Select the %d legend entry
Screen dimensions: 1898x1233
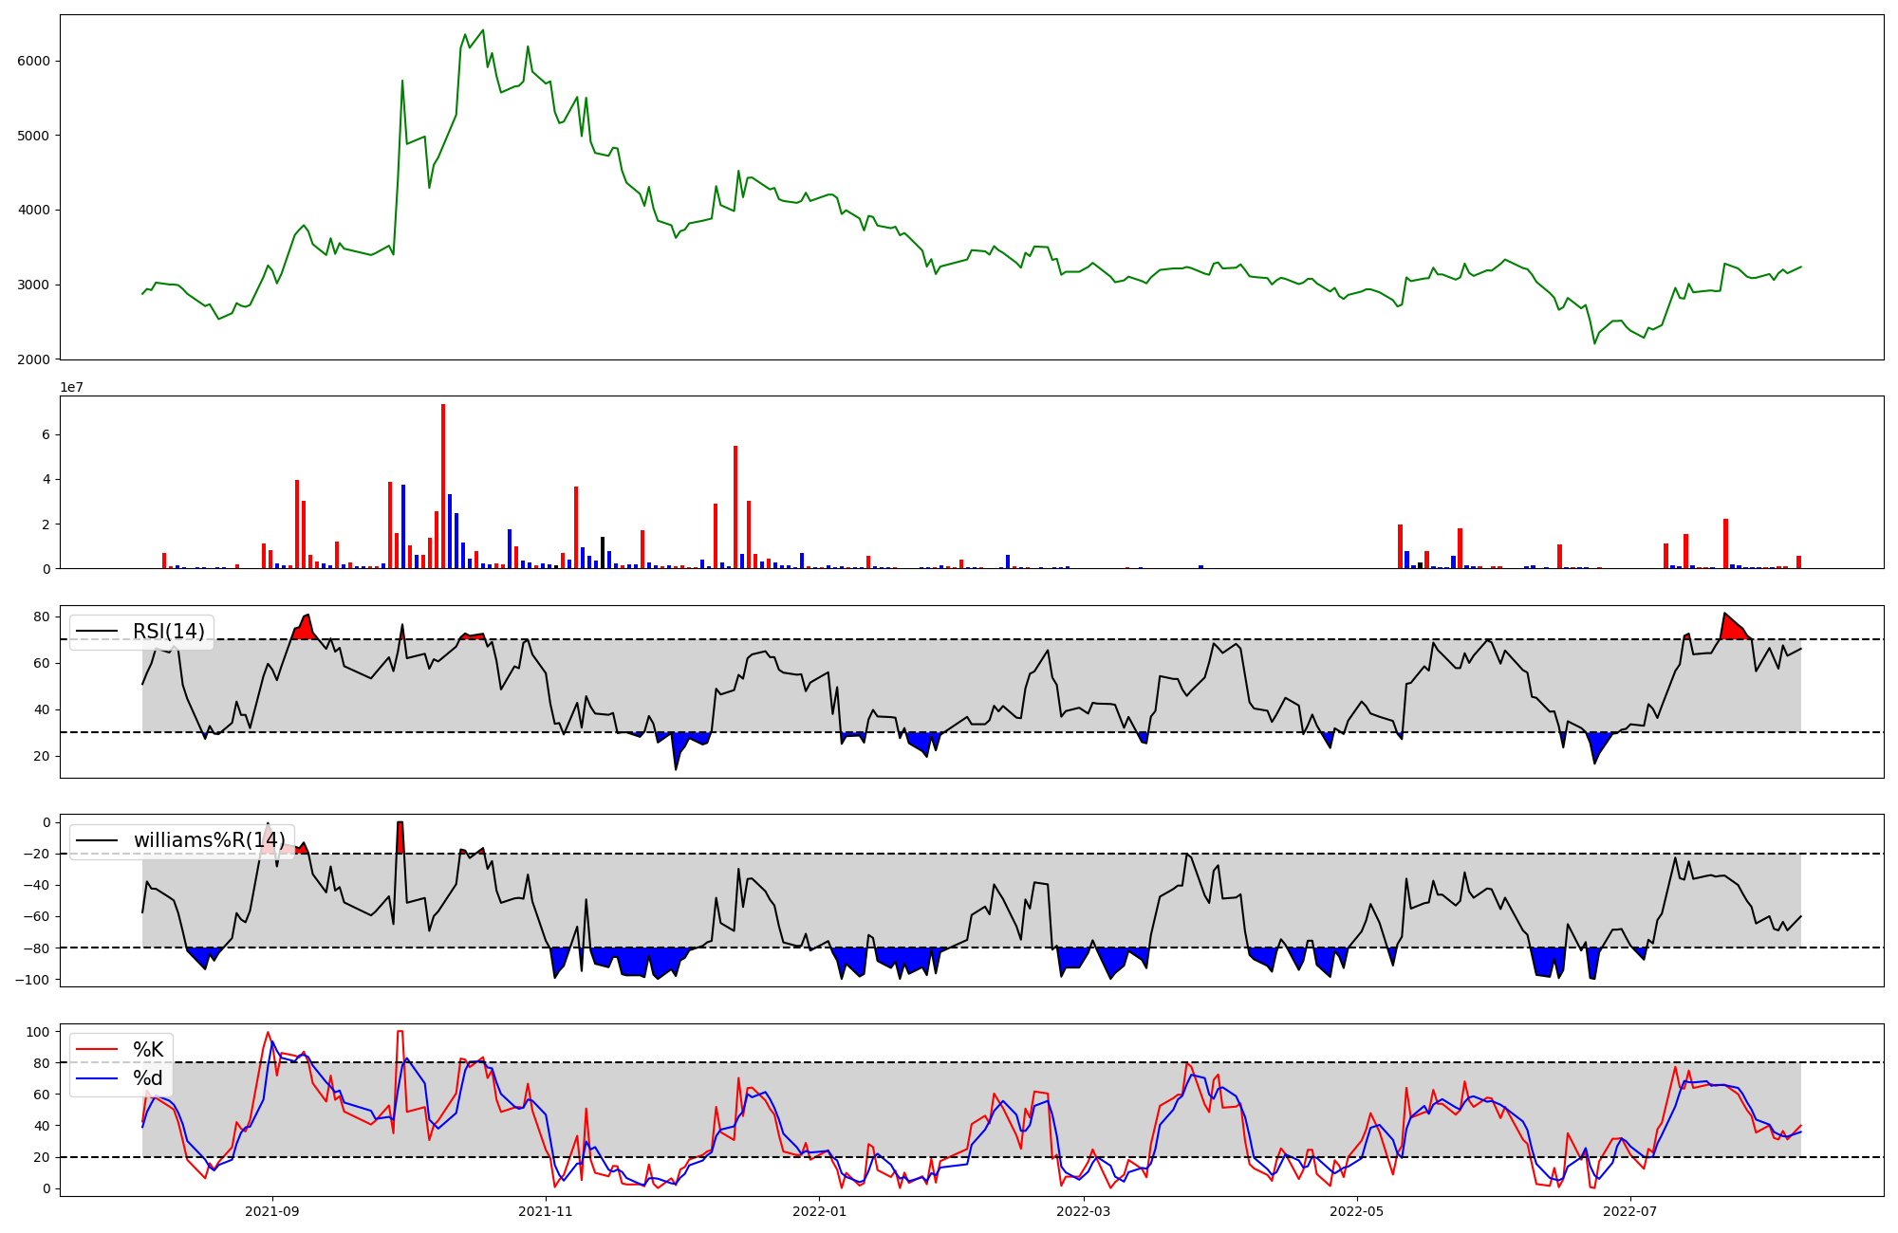coord(148,1078)
